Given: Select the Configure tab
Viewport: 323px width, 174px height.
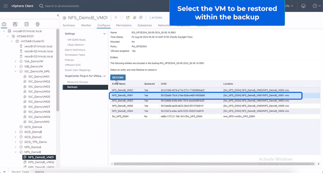Looking at the screenshot, I should pos(104,25).
